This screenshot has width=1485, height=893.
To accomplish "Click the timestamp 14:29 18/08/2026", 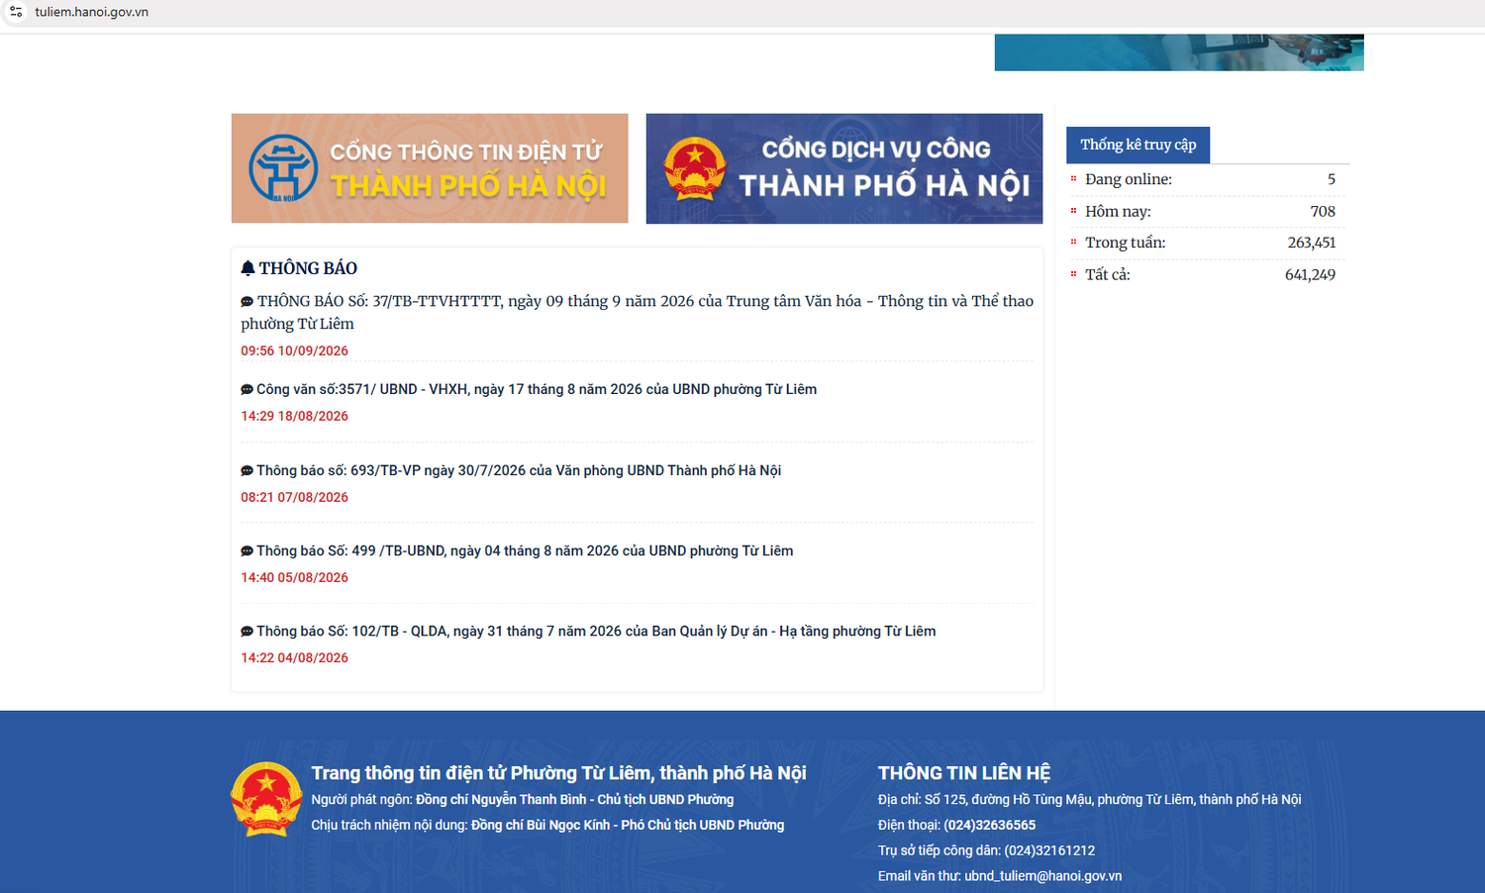I will tap(295, 416).
